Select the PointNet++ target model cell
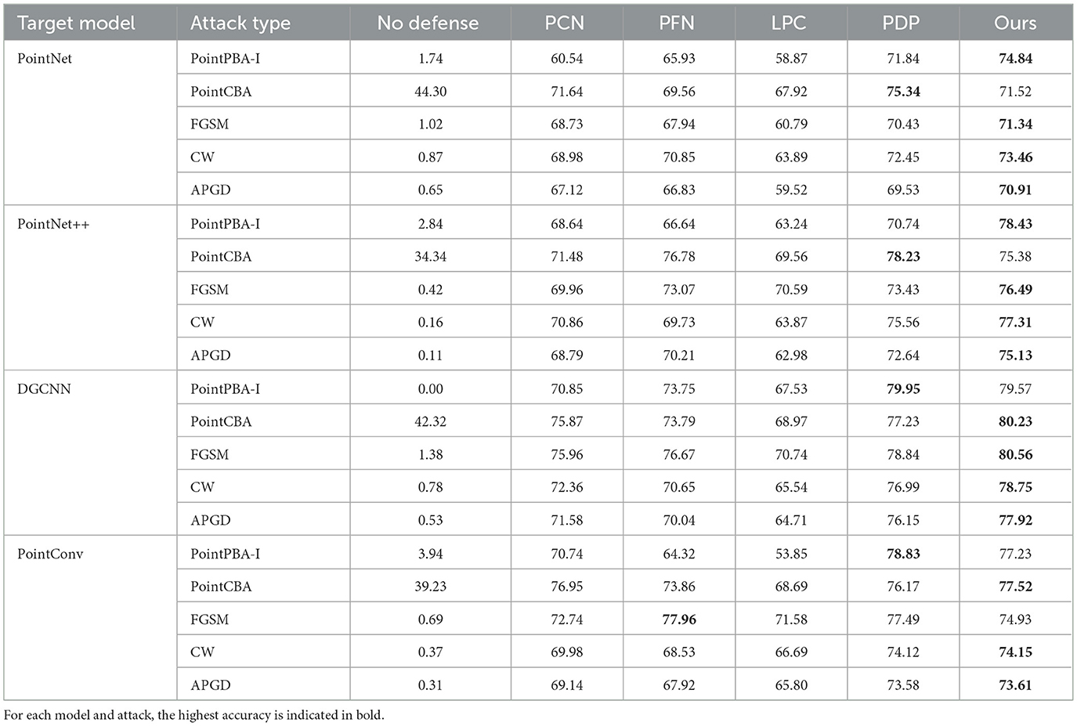Viewport: 1077px width, 726px height. click(53, 224)
